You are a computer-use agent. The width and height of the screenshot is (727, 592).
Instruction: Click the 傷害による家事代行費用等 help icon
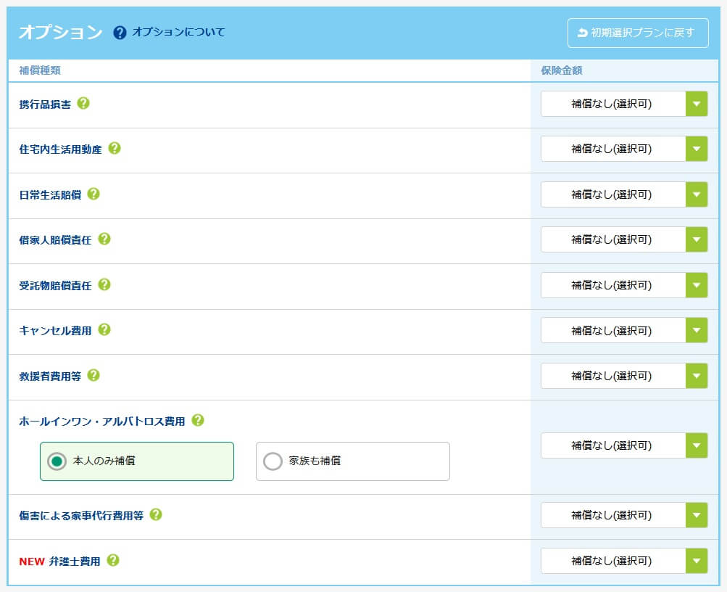point(156,514)
